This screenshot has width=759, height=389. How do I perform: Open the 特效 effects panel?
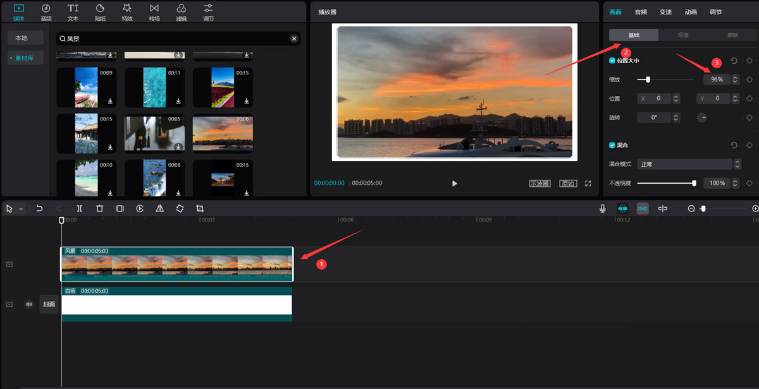point(127,11)
